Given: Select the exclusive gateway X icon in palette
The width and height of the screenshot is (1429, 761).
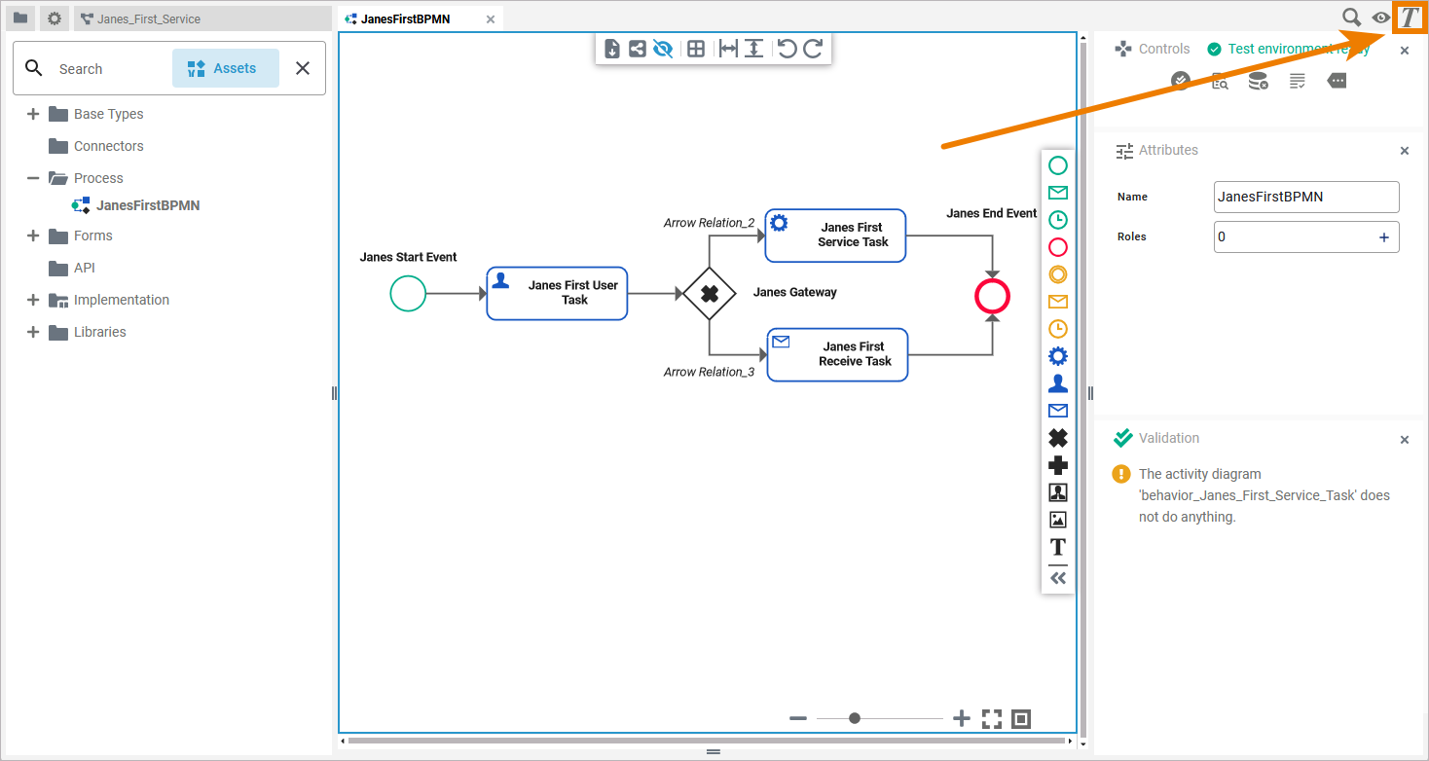Looking at the screenshot, I should [1057, 438].
